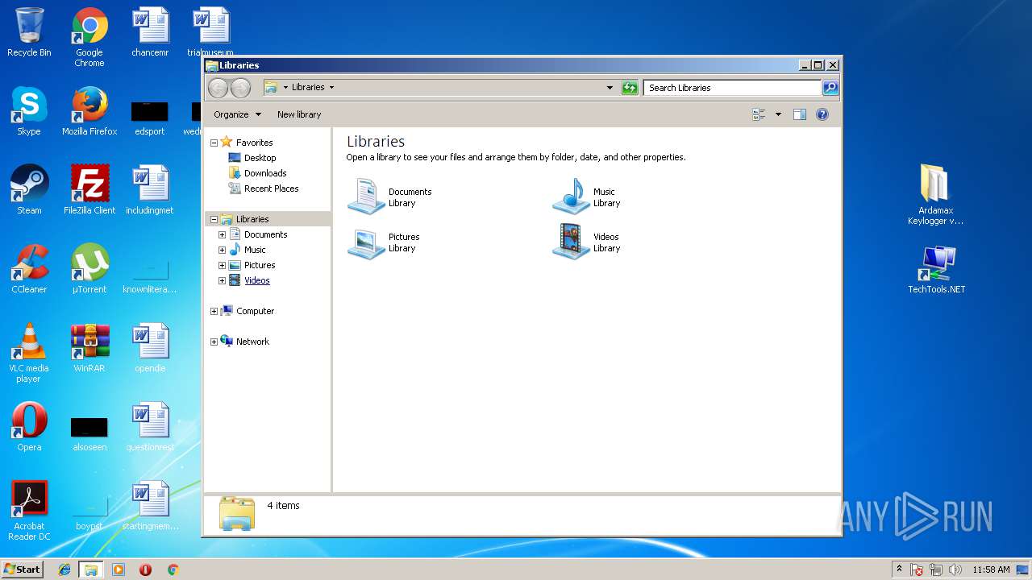This screenshot has width=1032, height=580.
Task: Click the Search Libraries field
Action: tap(732, 88)
